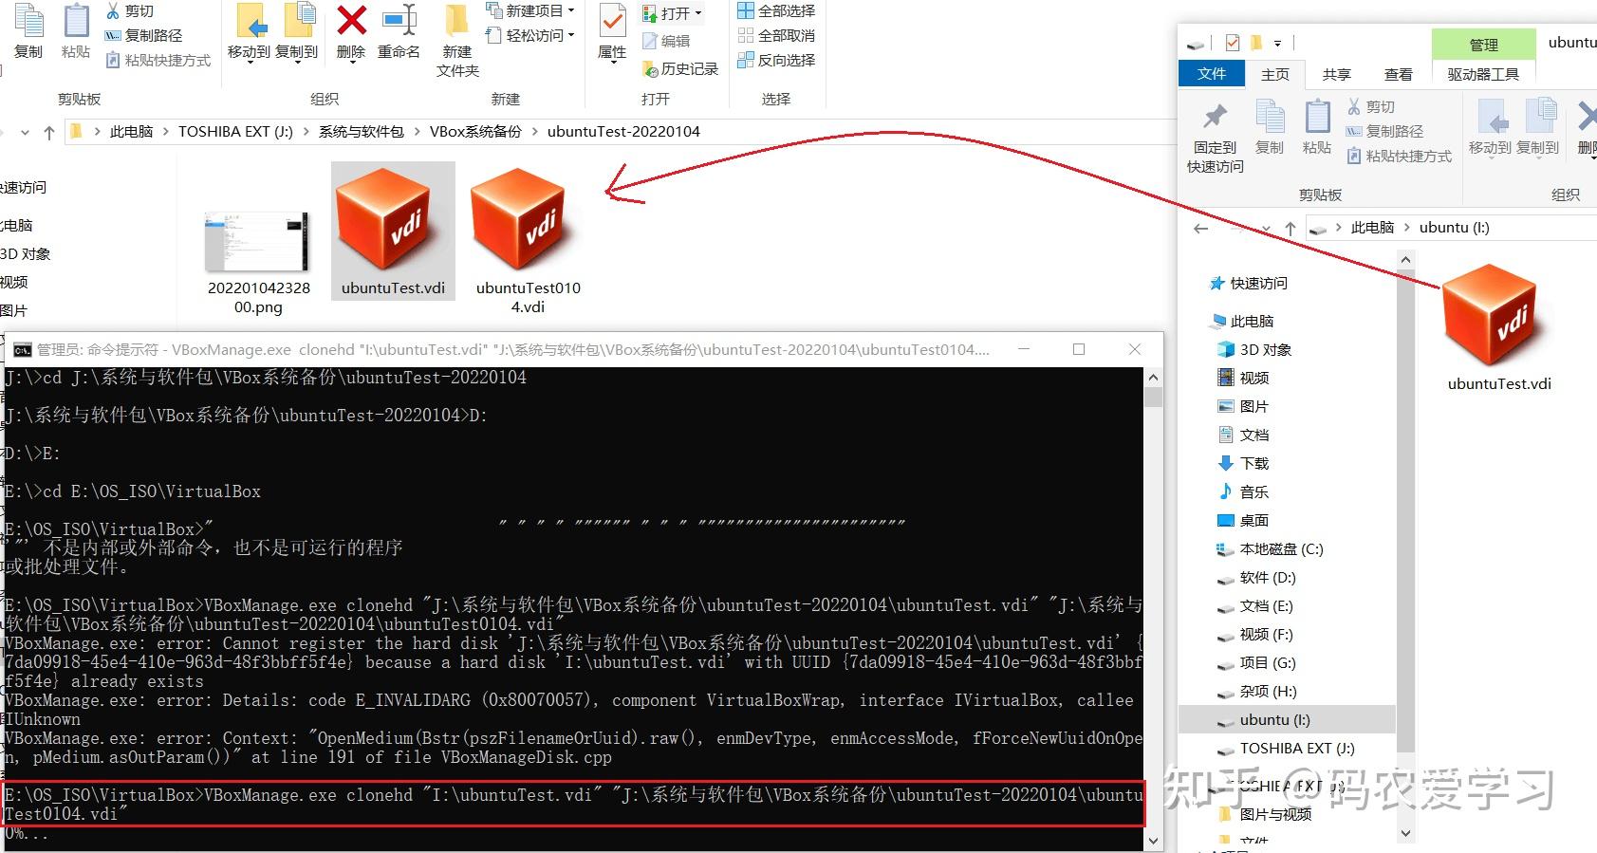The image size is (1597, 853).
Task: Switch to the 文件 tab in right window
Action: tap(1212, 73)
